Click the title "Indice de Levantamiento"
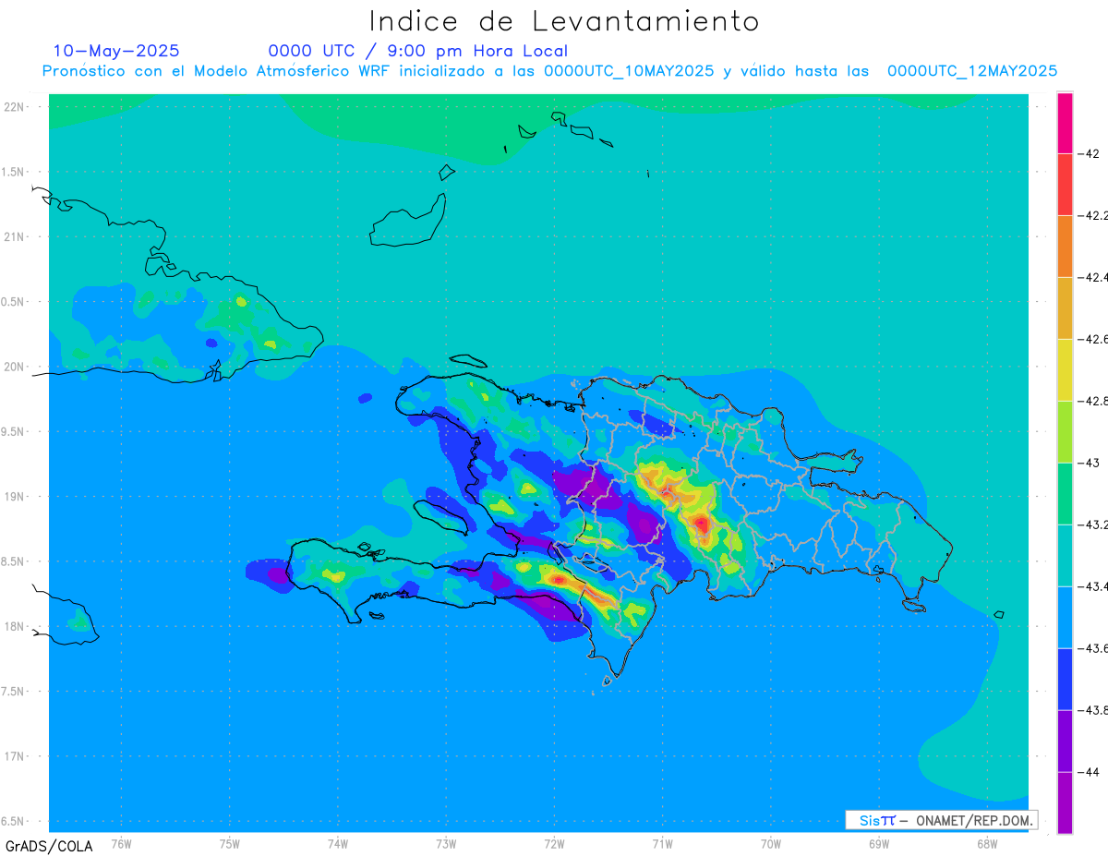Image resolution: width=1108 pixels, height=856 pixels. (564, 20)
